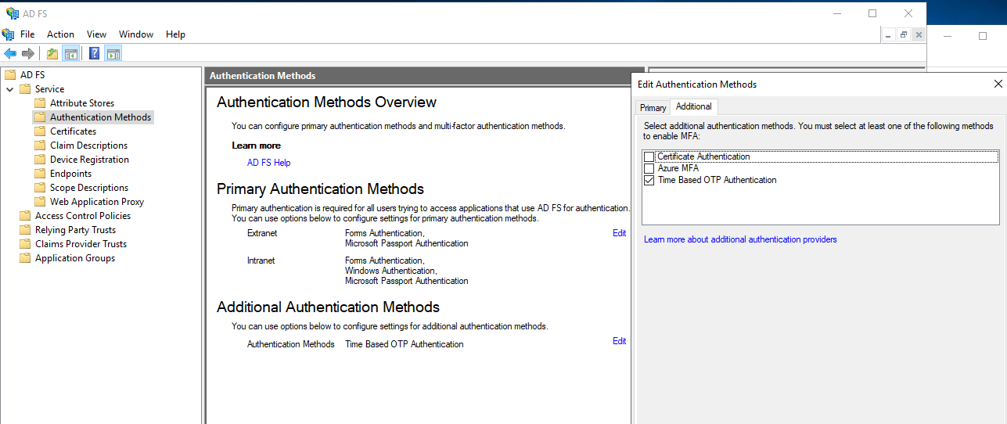This screenshot has height=424, width=1007.
Task: Open the AD FS Help link
Action: (x=268, y=163)
